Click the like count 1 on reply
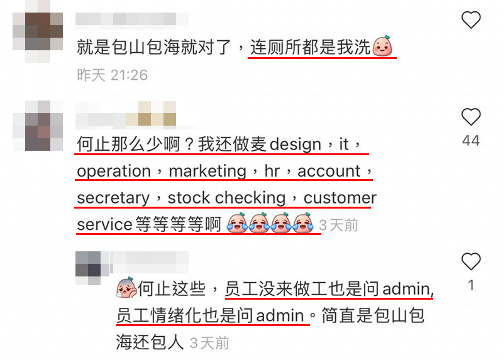This screenshot has height=360, width=503. click(x=471, y=285)
